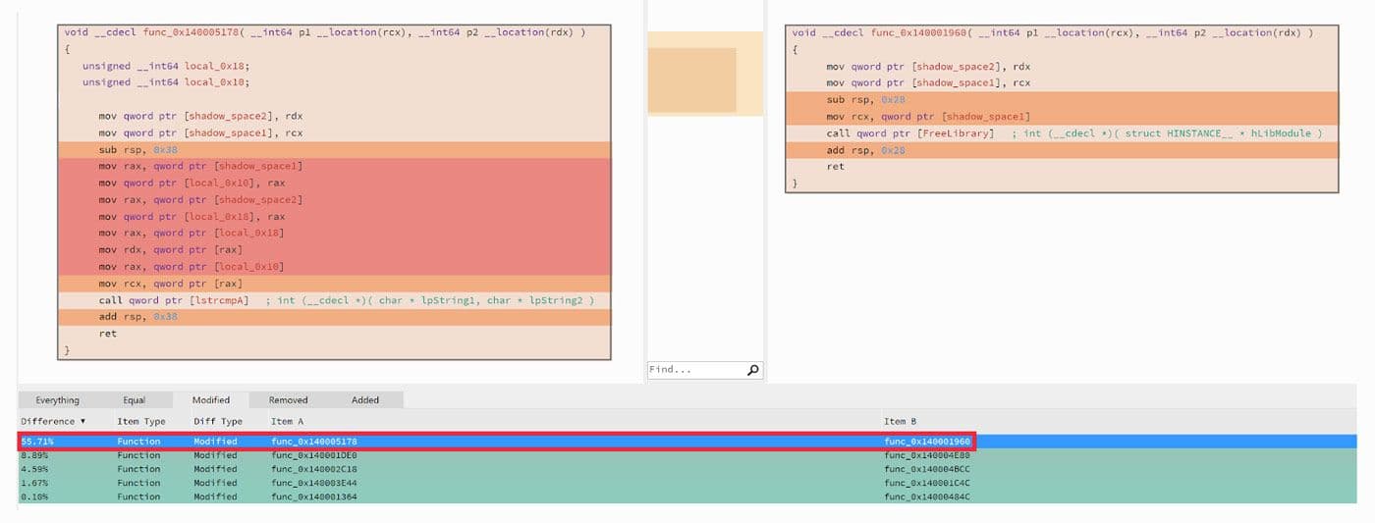The image size is (1375, 523).
Task: Open the Added tab
Action: click(x=365, y=400)
